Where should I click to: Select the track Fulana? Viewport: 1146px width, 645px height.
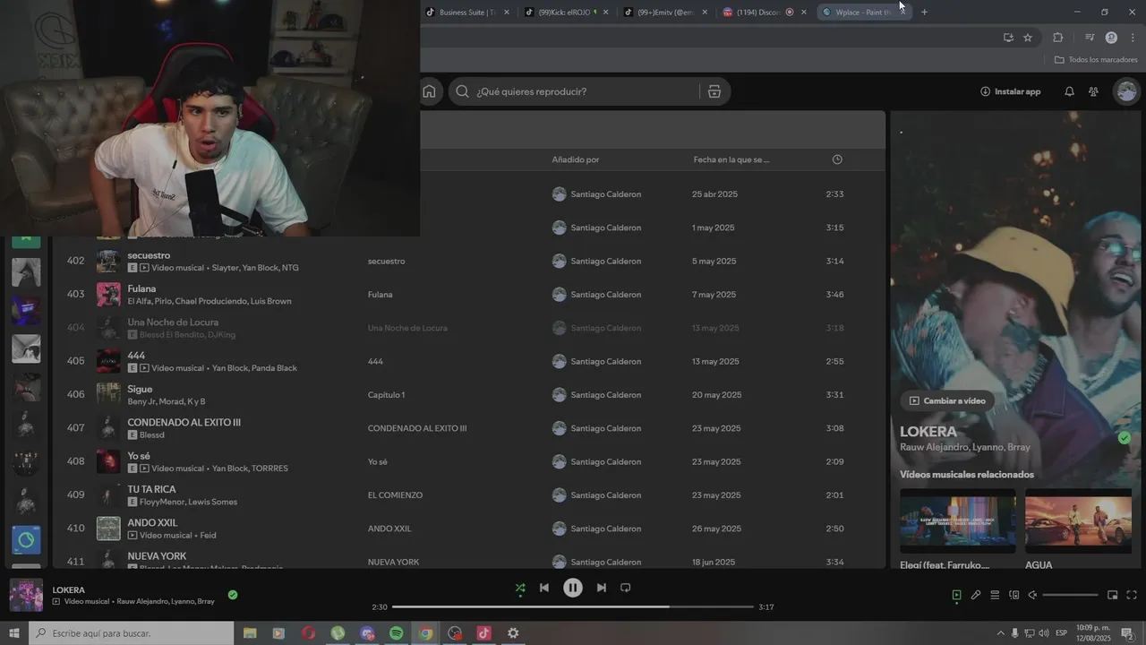[468, 294]
